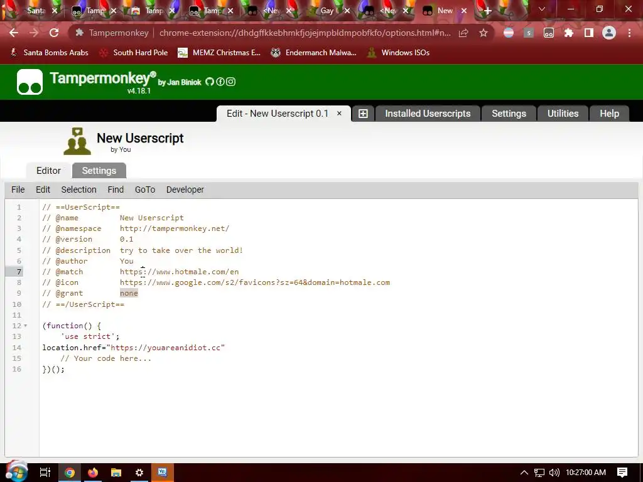Open Endermanch Malwa... bookmark
This screenshot has height=482, width=643.
[314, 53]
